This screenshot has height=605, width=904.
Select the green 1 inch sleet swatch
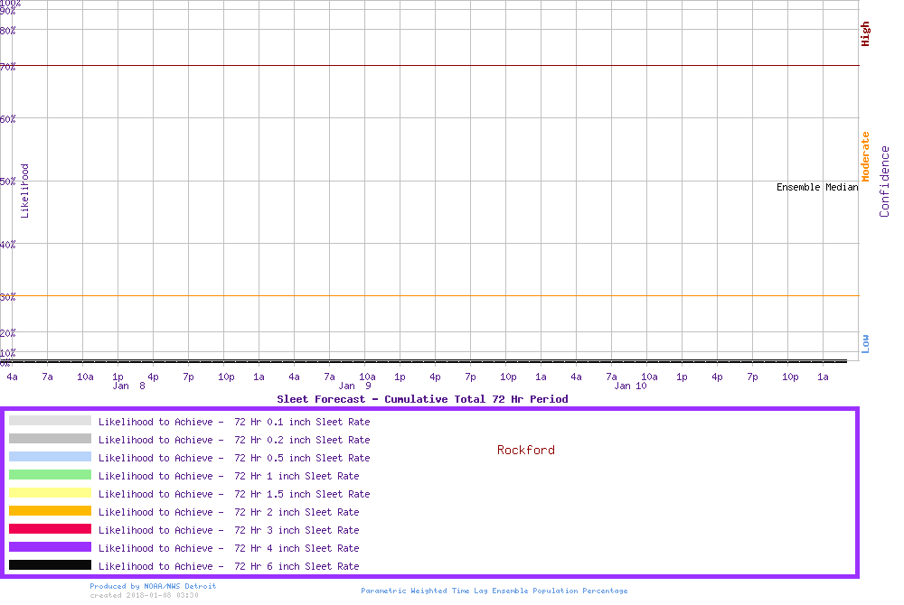[x=50, y=475]
